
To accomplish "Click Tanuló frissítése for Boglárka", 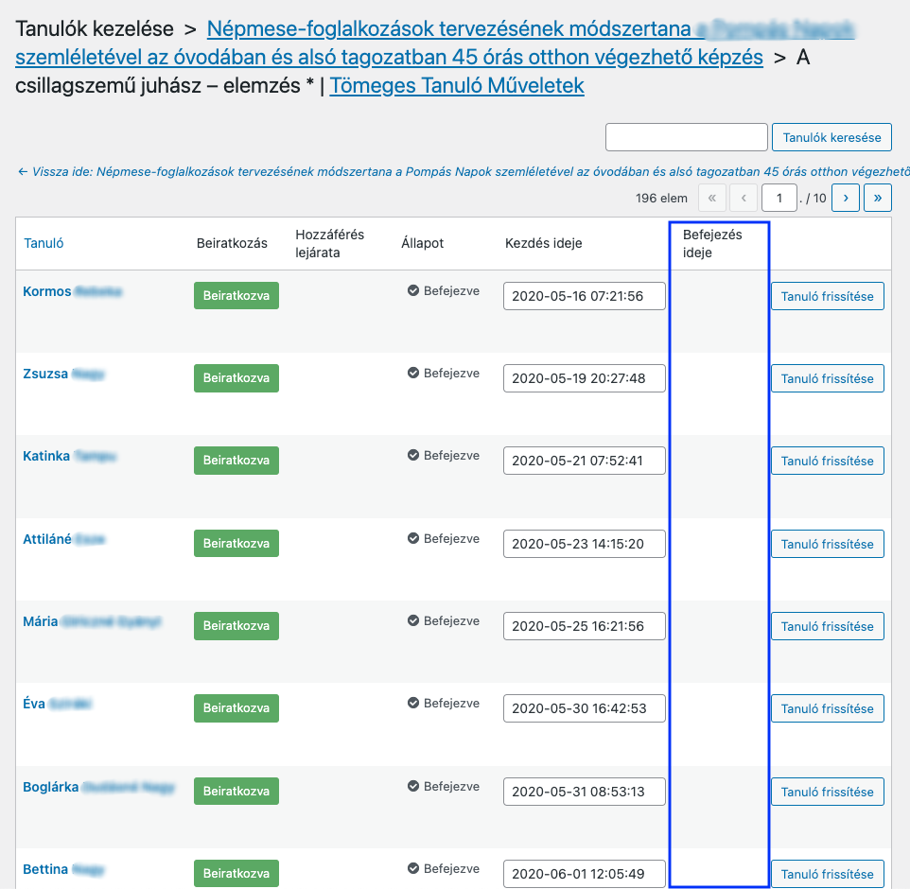I will click(827, 792).
